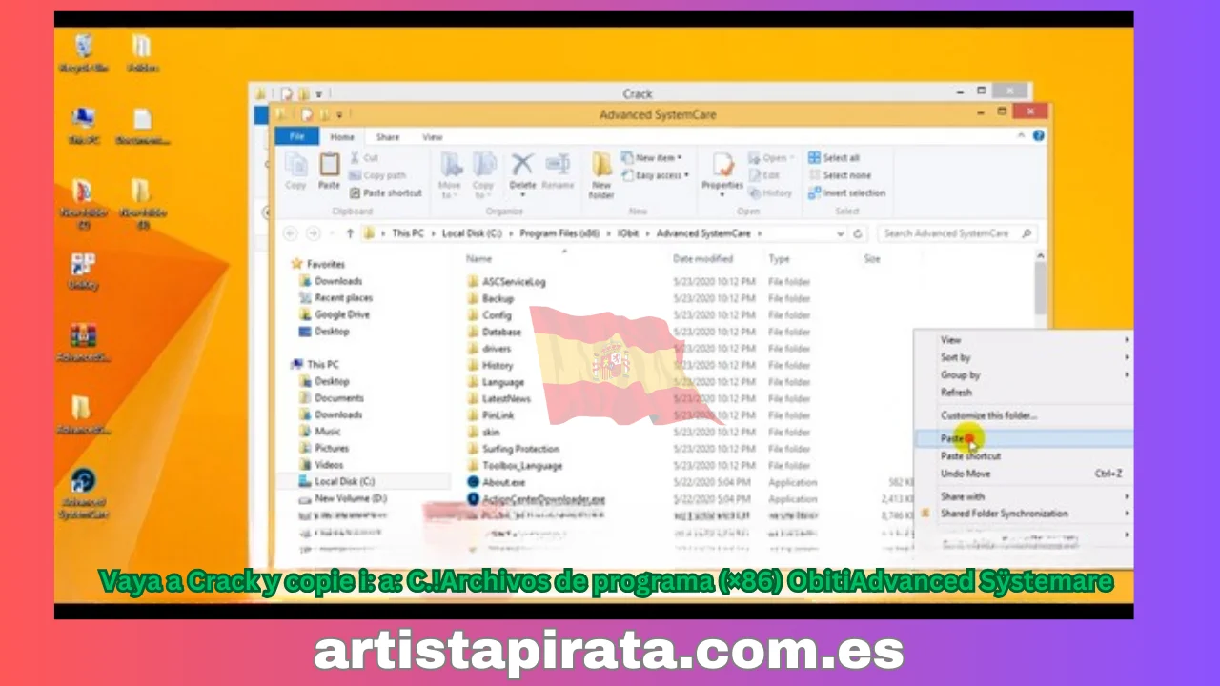The image size is (1220, 686).
Task: Open the address bar history dropdown
Action: [840, 233]
